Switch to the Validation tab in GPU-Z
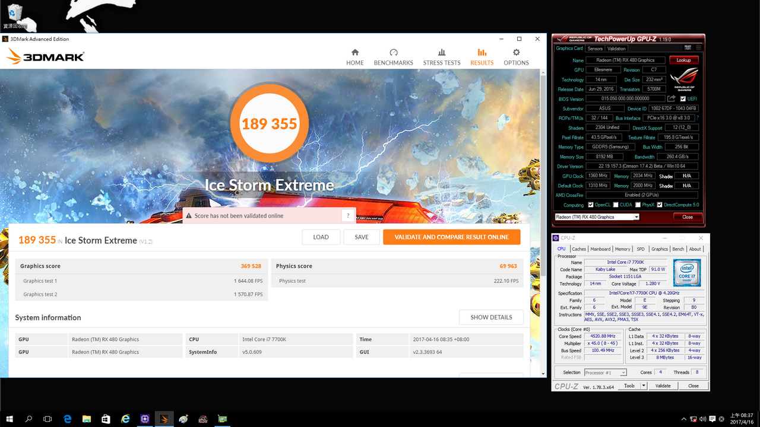Screen dimensions: 760x427 616,49
